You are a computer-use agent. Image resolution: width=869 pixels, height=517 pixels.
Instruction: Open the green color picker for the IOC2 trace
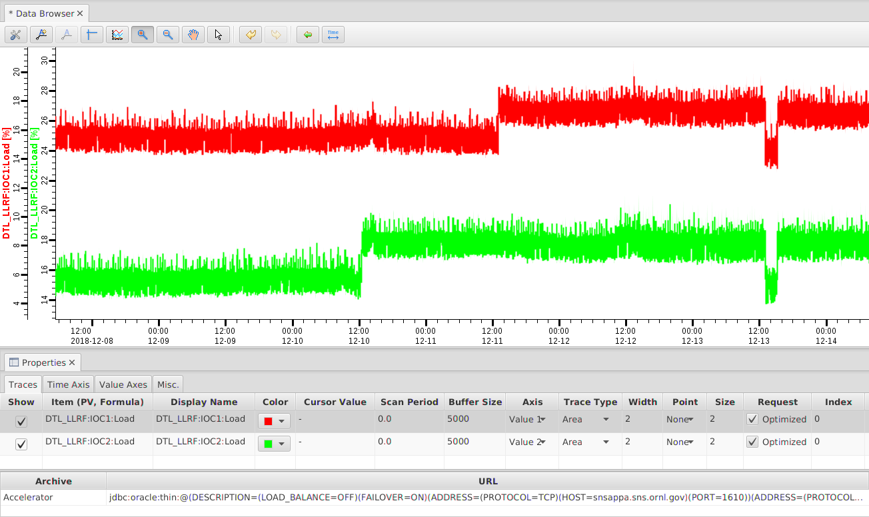(x=274, y=444)
